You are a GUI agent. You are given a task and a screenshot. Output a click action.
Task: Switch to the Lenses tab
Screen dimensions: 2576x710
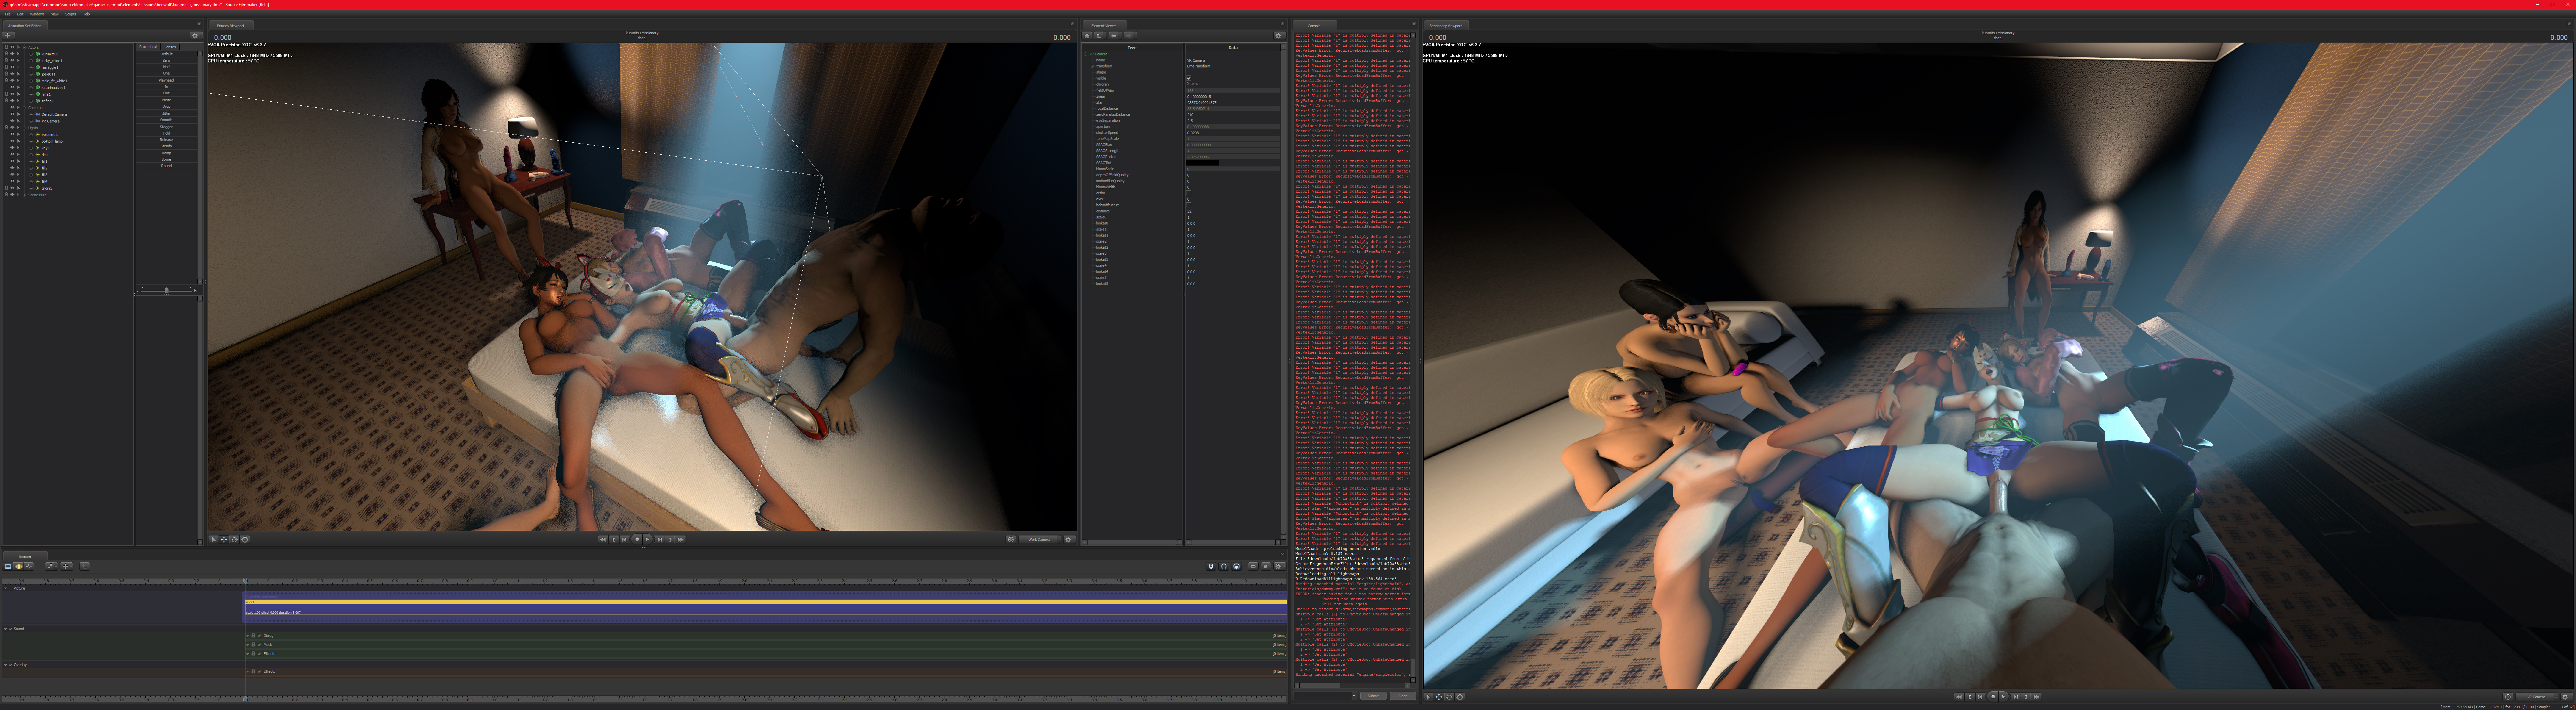point(170,47)
